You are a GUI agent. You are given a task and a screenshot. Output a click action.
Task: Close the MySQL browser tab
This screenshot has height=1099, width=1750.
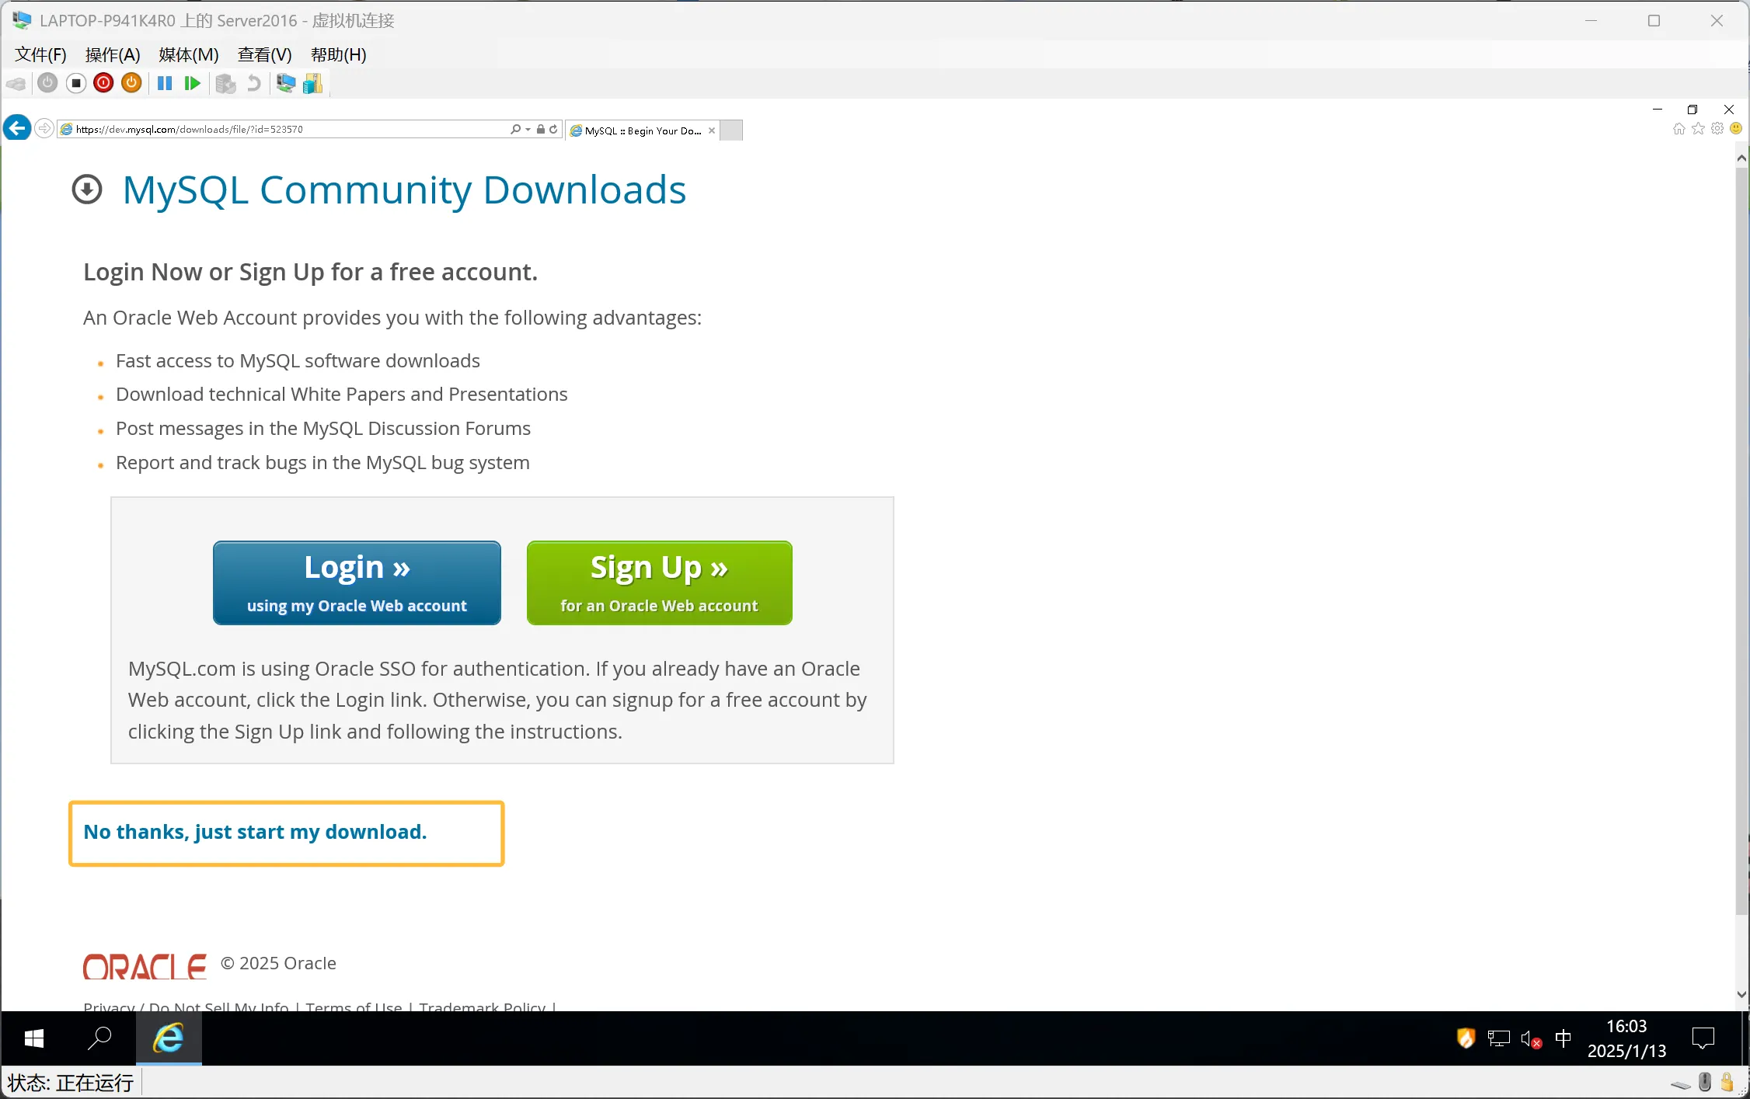coord(712,130)
